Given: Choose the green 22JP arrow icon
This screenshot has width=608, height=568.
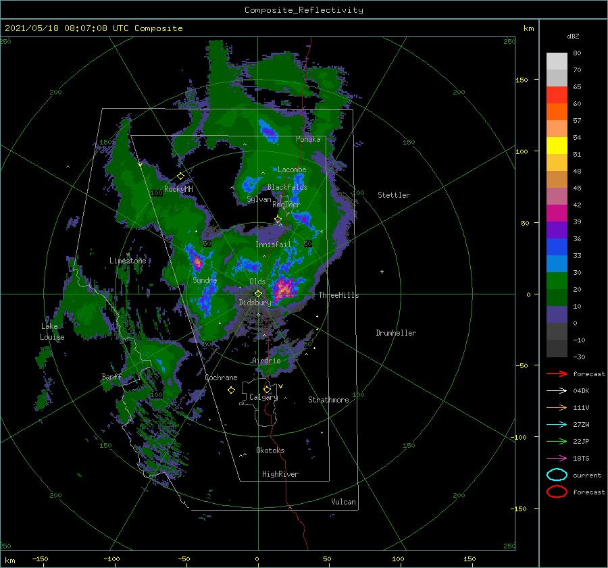Looking at the screenshot, I should point(557,441).
